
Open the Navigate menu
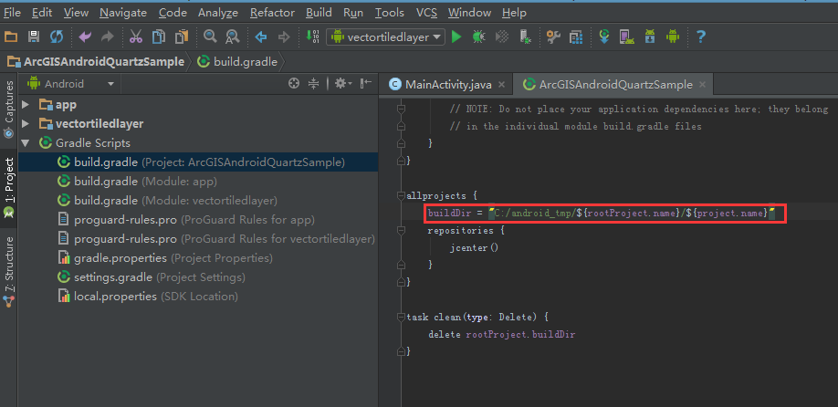tap(123, 12)
